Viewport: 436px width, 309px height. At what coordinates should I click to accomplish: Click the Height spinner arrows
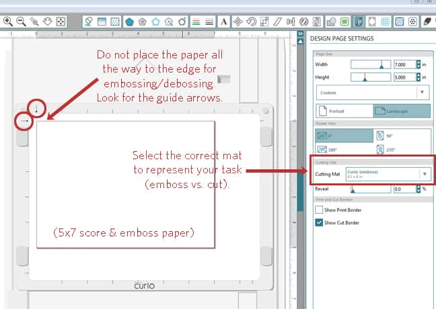(419, 77)
